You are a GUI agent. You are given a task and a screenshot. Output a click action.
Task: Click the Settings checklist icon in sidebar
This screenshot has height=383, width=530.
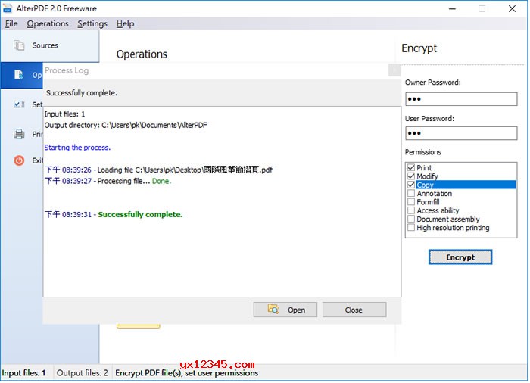coord(19,104)
